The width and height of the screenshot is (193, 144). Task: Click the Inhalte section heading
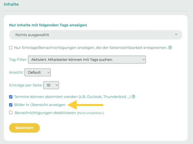[11, 4]
